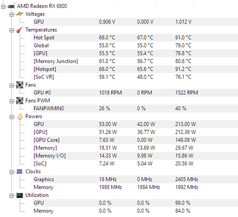This screenshot has height=217, width=238.
Task: Collapse the AMD Radeon RX 6800 node
Action: (3, 7)
